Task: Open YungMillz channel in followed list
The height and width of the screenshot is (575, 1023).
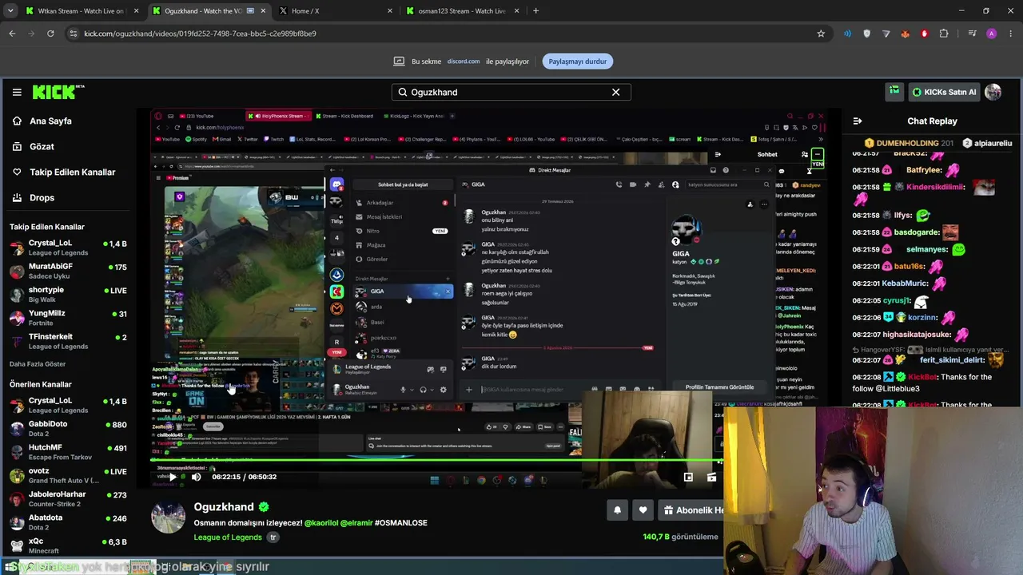Action: tap(68, 318)
